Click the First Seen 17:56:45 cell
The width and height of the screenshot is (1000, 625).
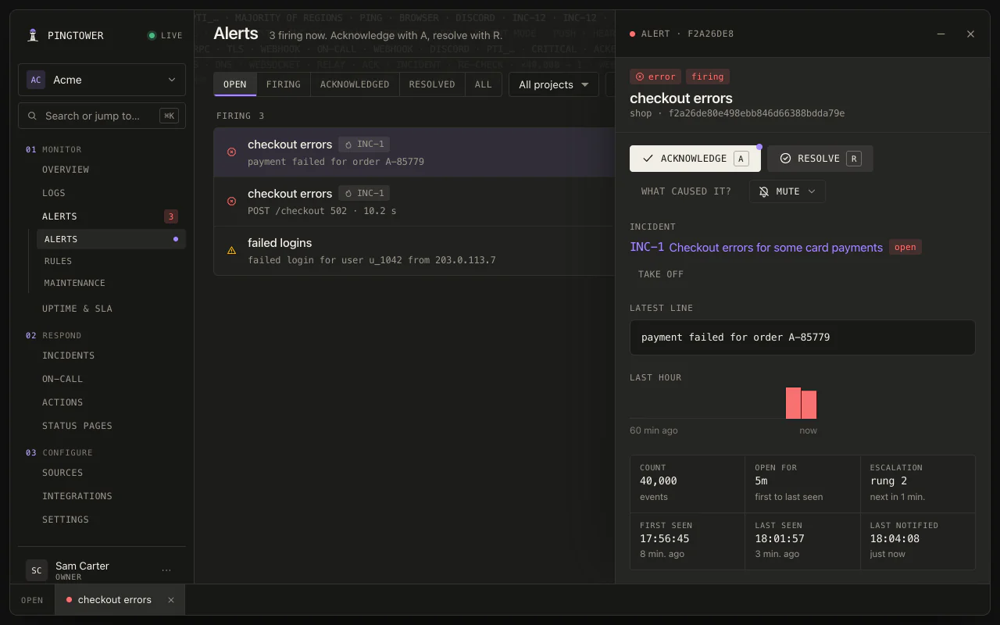[x=687, y=541]
